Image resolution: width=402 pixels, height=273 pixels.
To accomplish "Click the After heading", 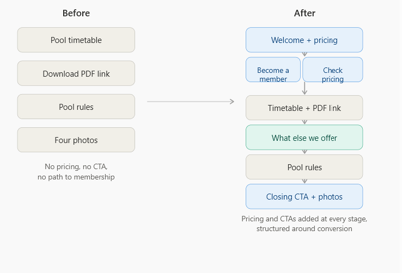I will pos(304,13).
